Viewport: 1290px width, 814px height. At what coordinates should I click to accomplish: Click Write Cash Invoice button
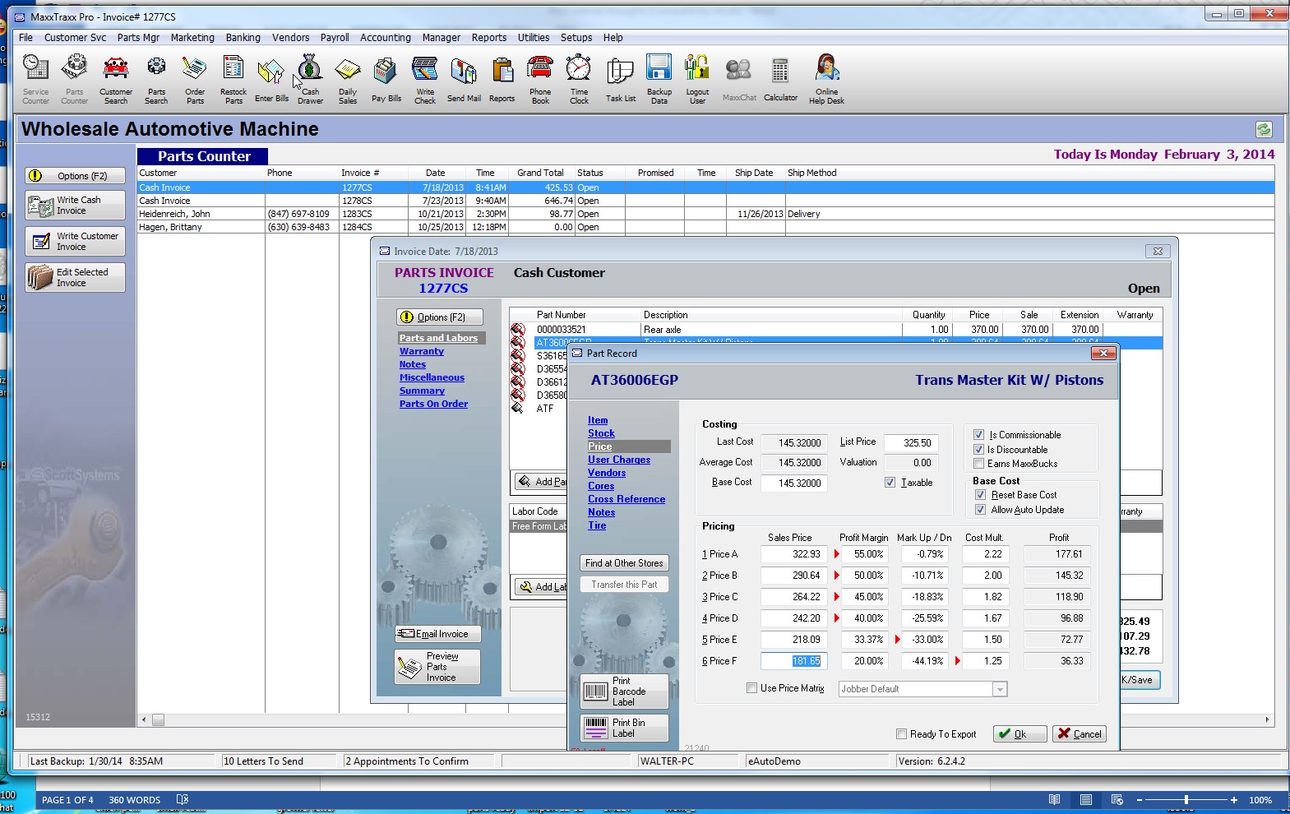75,206
